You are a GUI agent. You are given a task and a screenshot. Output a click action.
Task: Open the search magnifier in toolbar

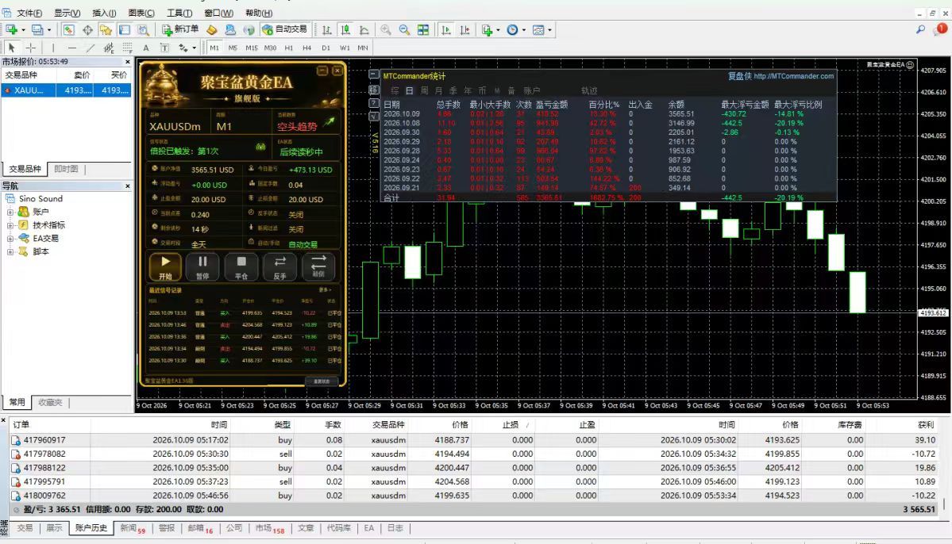(920, 29)
